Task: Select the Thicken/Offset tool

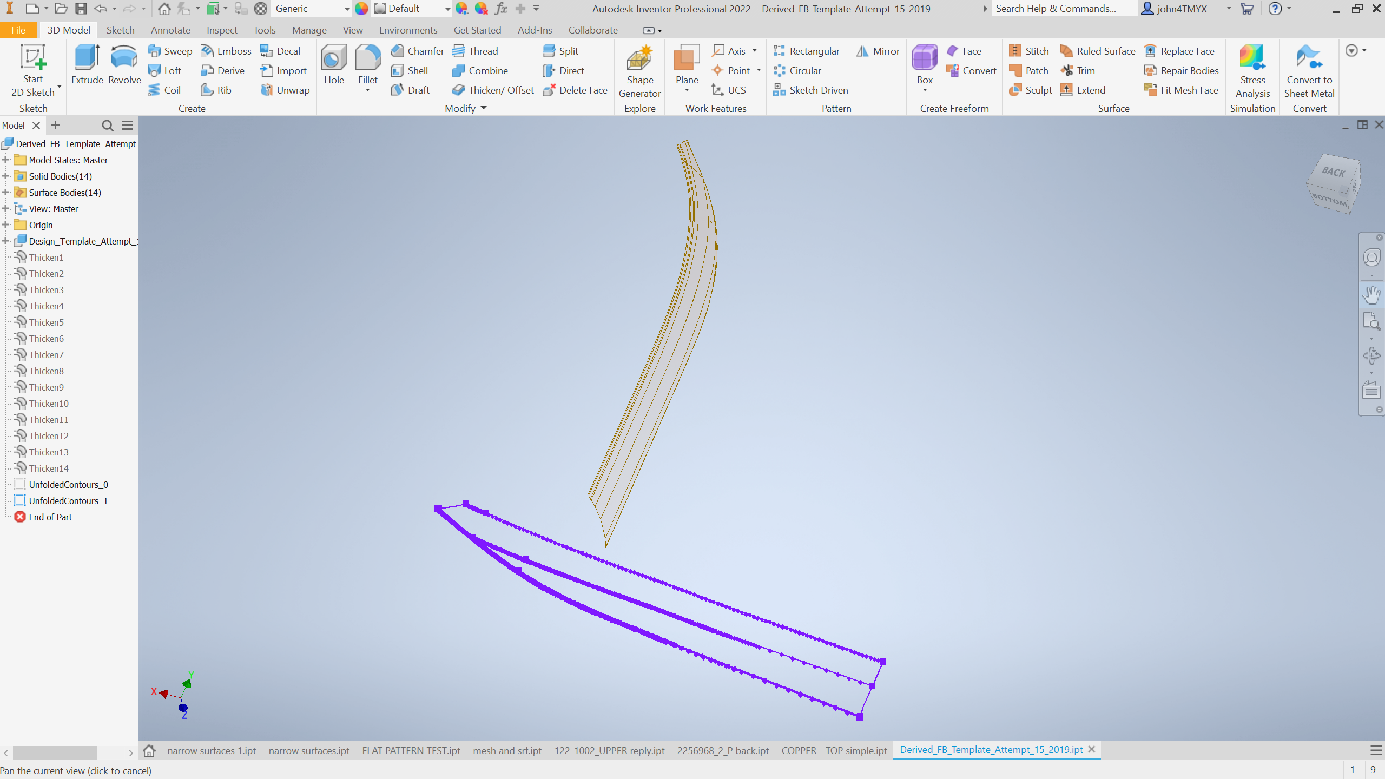Action: tap(493, 90)
